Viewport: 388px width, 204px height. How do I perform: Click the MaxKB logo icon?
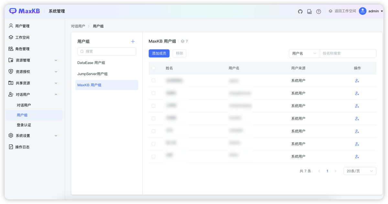[x=12, y=11]
